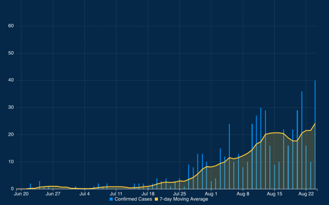
Task: Click the 10 y-axis value
Action: [11, 162]
